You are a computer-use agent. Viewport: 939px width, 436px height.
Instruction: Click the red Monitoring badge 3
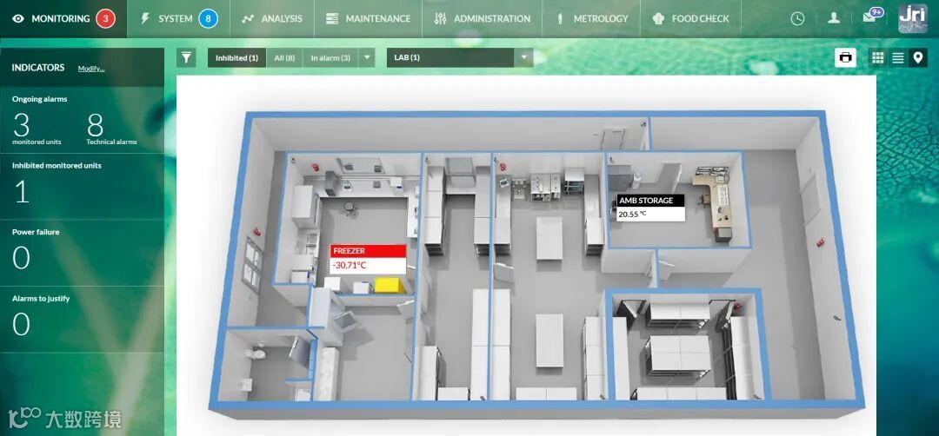pyautogui.click(x=105, y=18)
